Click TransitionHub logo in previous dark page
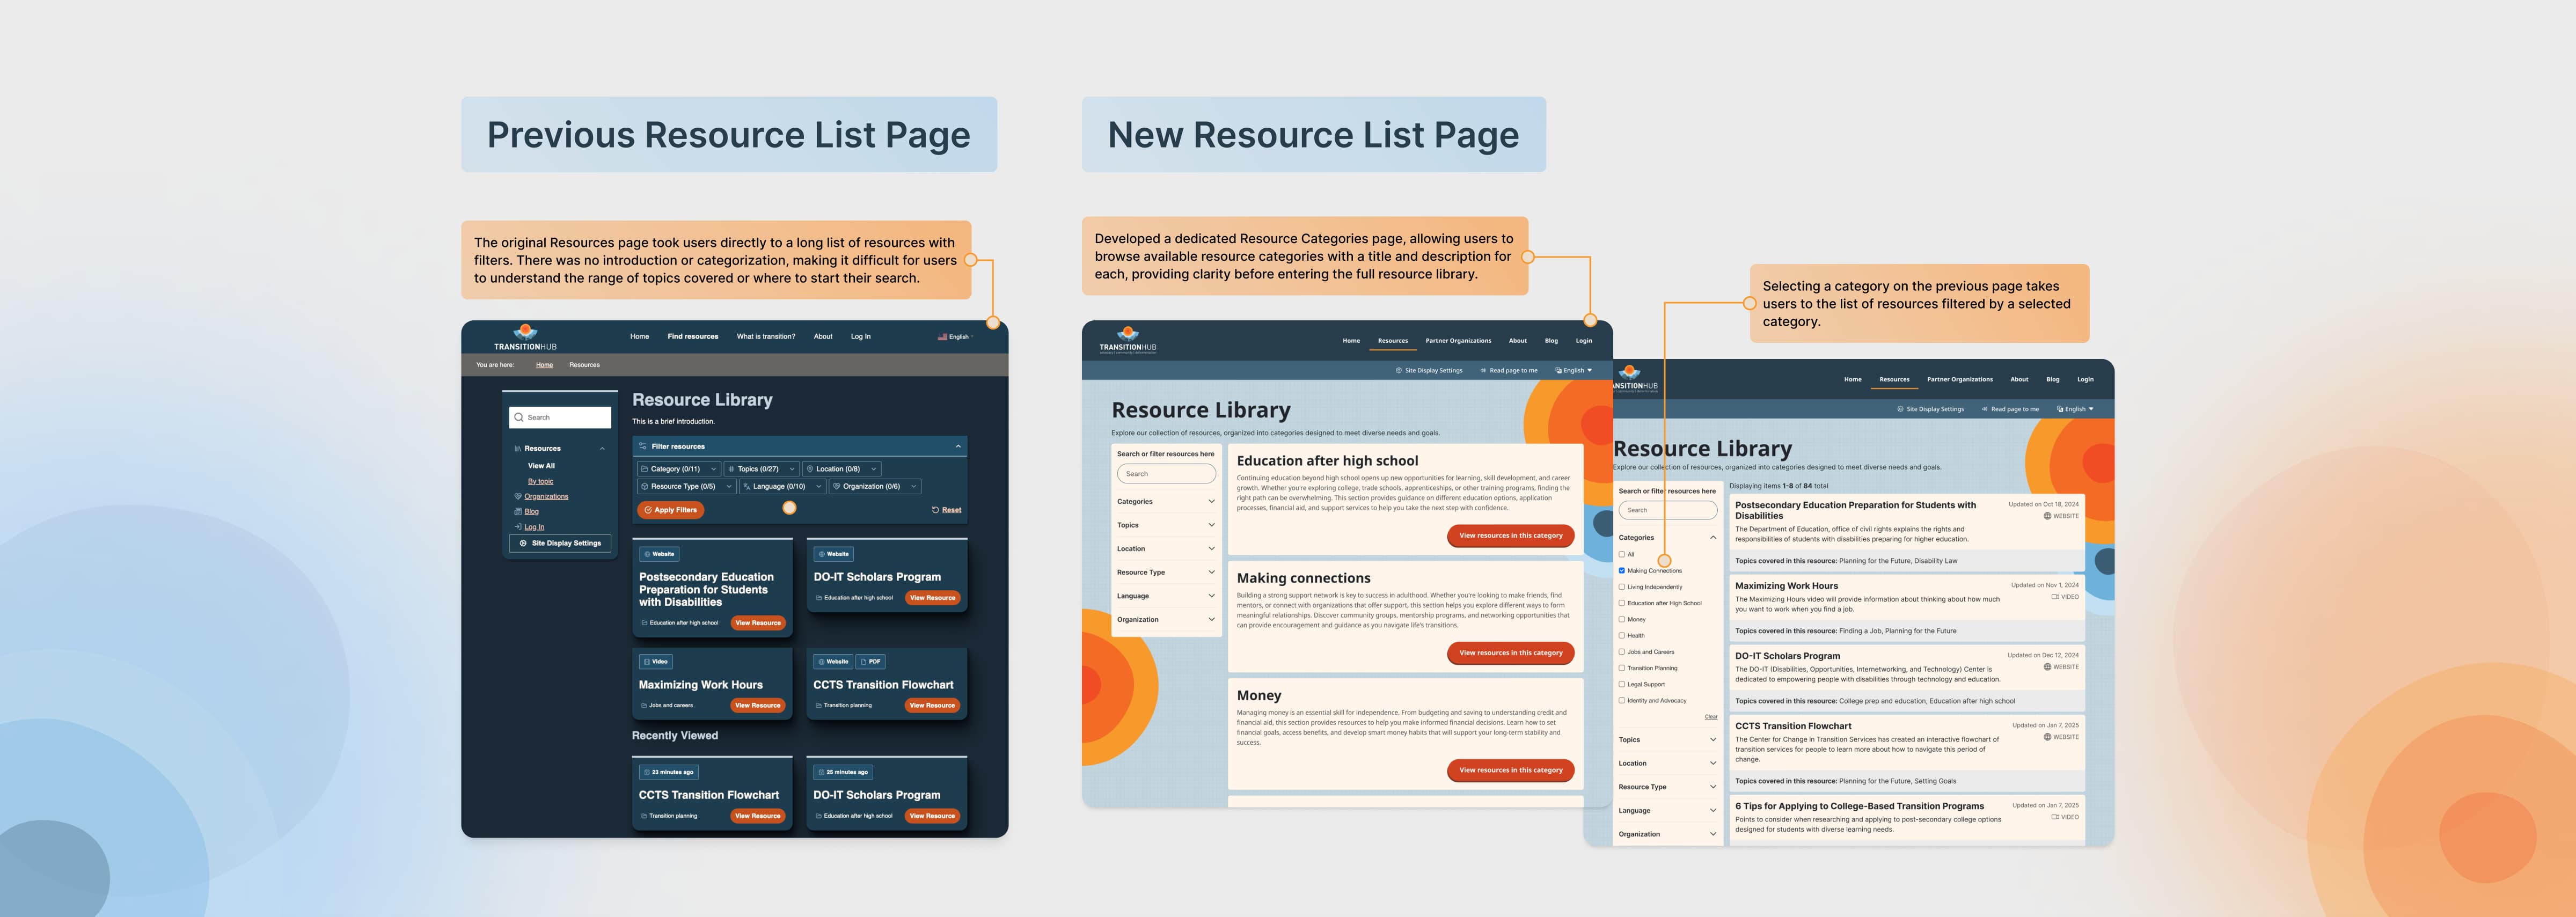2576x917 pixels. (525, 337)
